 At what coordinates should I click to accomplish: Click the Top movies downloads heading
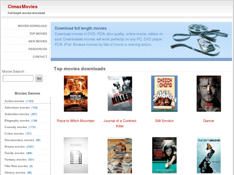[x=80, y=69]
